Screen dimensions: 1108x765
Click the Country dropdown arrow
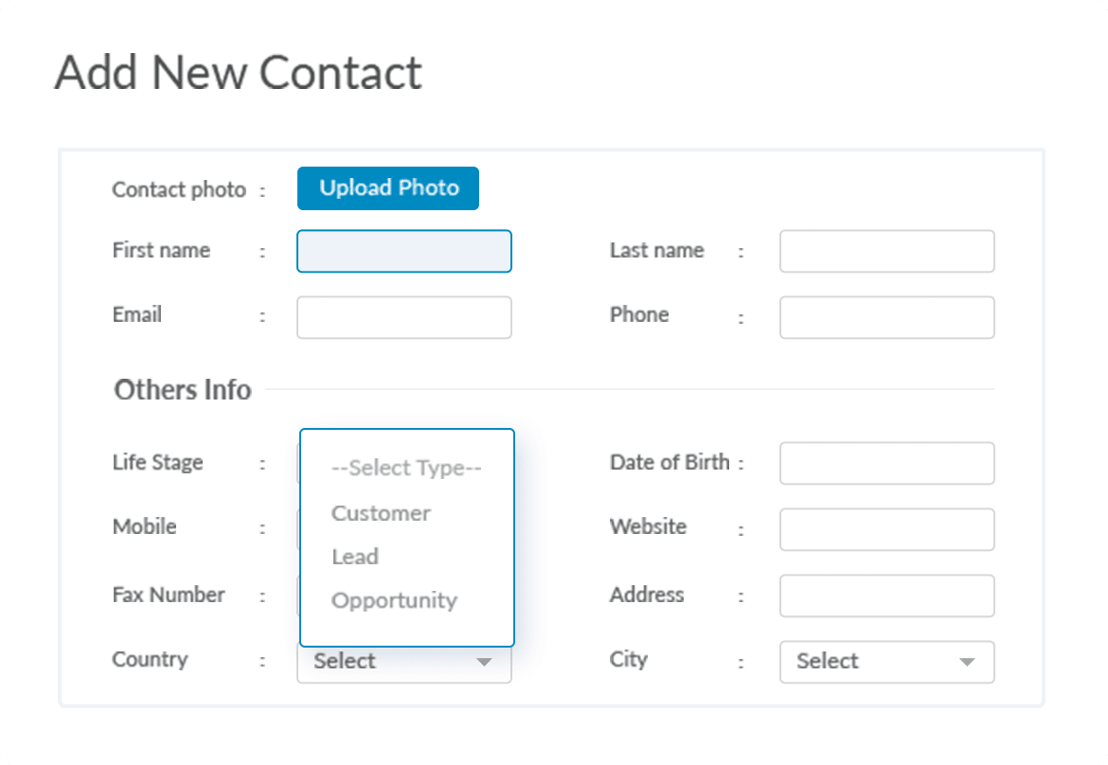tap(484, 663)
